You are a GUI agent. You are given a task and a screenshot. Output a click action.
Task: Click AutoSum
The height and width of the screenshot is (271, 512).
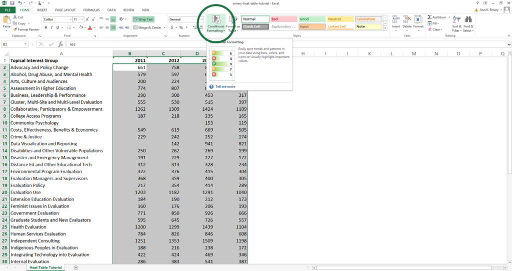tap(436, 17)
